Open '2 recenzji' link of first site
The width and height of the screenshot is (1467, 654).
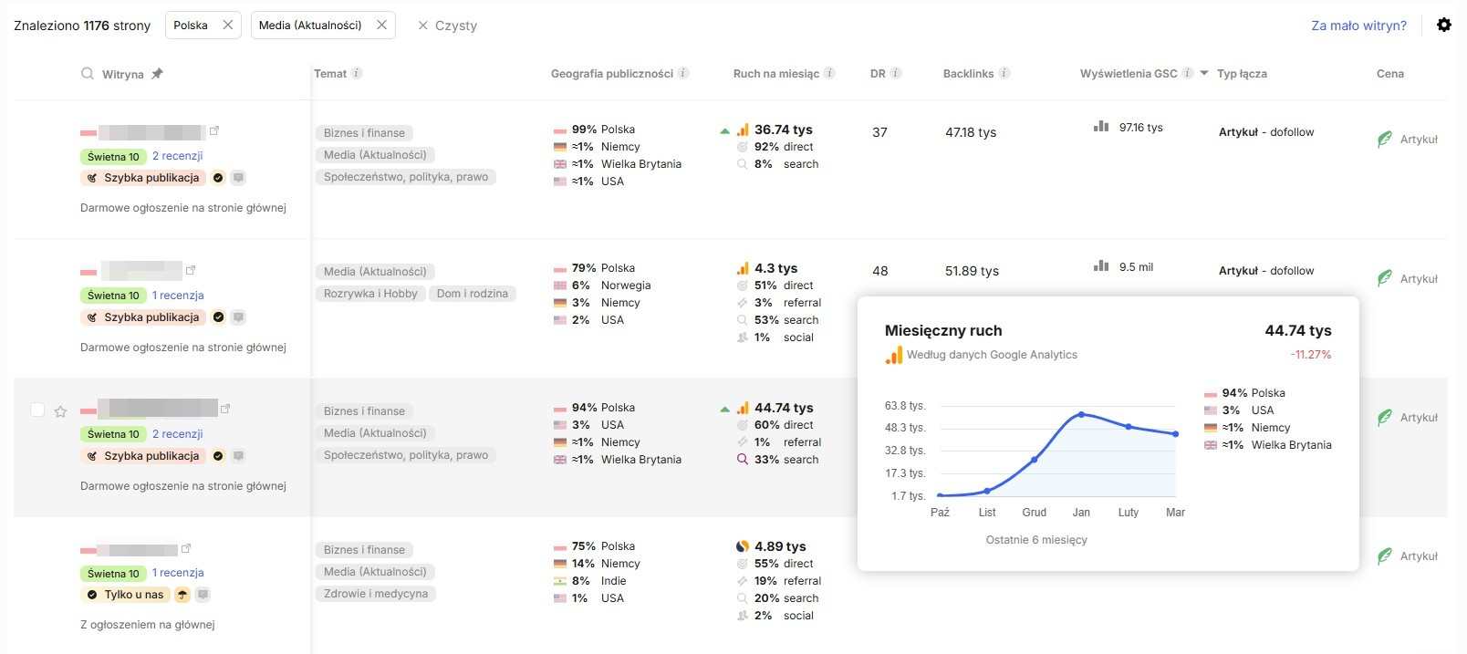[177, 156]
